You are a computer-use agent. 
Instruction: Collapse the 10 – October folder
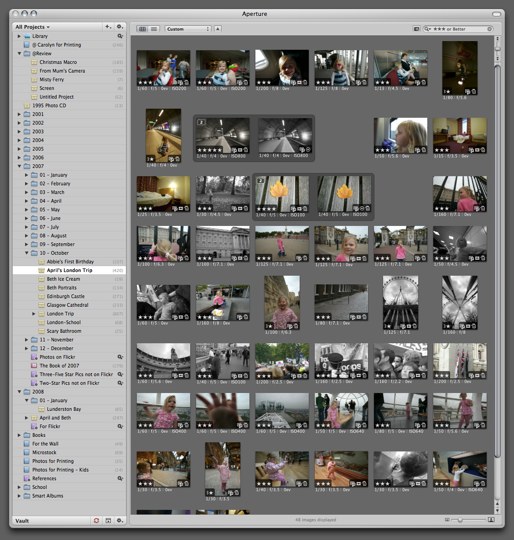[26, 253]
